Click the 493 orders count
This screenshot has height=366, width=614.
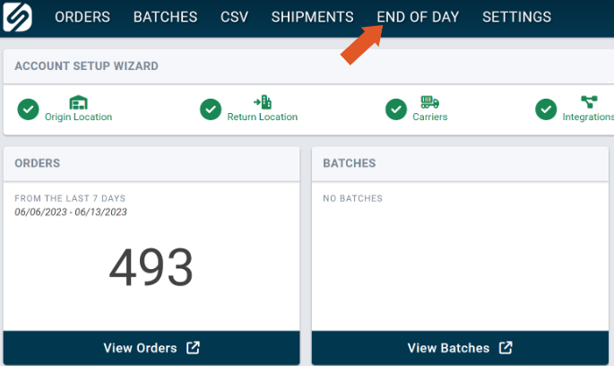pyautogui.click(x=151, y=268)
